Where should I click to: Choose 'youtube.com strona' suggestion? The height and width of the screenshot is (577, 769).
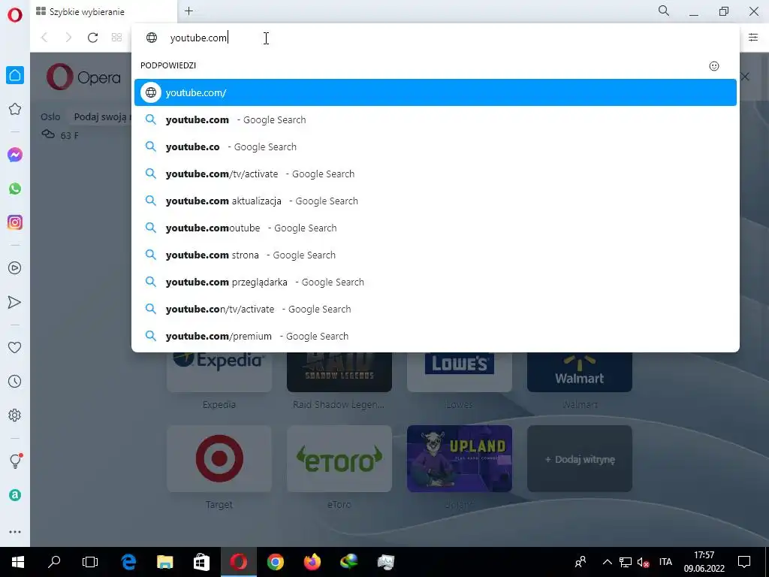pyautogui.click(x=436, y=255)
